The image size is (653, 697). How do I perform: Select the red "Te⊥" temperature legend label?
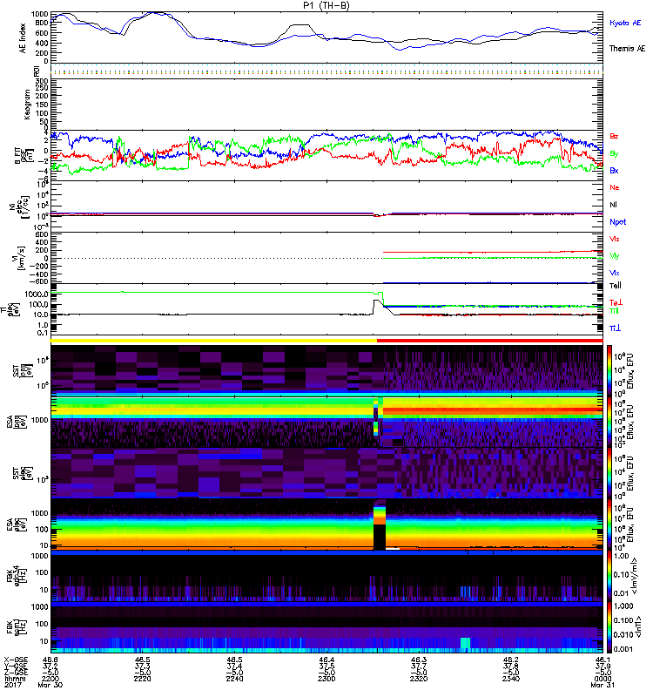pos(616,302)
